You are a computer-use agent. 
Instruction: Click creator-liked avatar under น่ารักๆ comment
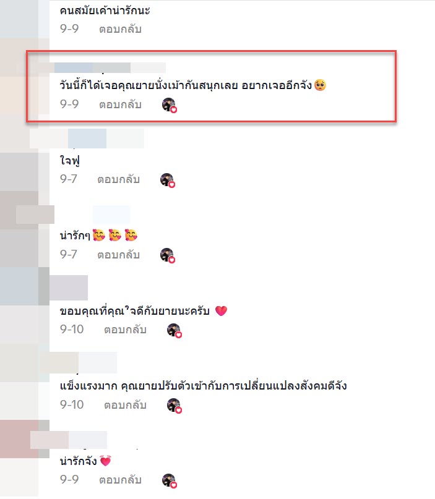point(168,255)
